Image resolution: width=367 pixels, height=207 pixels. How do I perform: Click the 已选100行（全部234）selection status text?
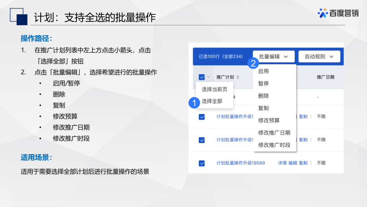pyautogui.click(x=221, y=56)
